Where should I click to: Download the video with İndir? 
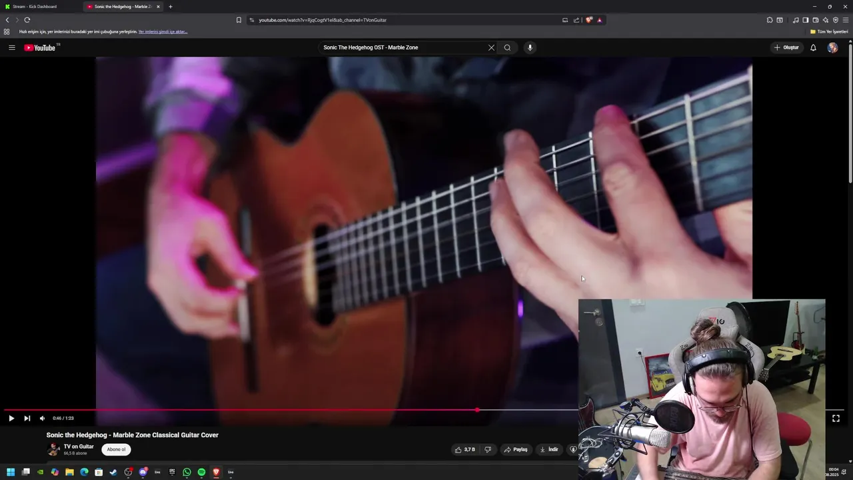pos(549,449)
